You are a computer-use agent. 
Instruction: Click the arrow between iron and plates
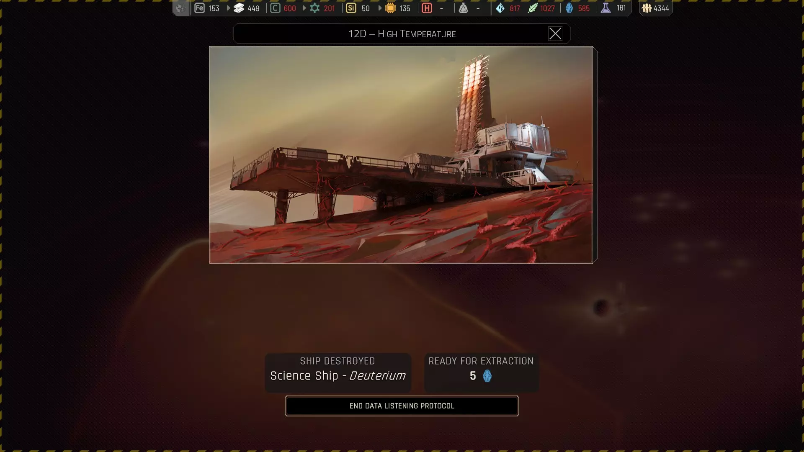(228, 8)
